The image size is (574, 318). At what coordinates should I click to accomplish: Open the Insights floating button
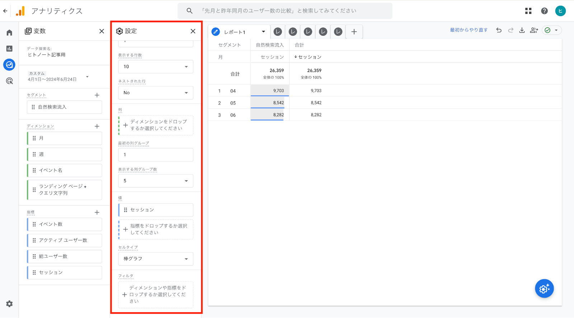pyautogui.click(x=544, y=288)
